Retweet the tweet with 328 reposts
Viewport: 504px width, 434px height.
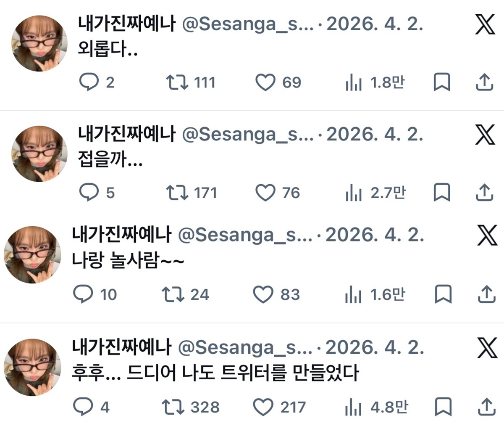coord(173,407)
